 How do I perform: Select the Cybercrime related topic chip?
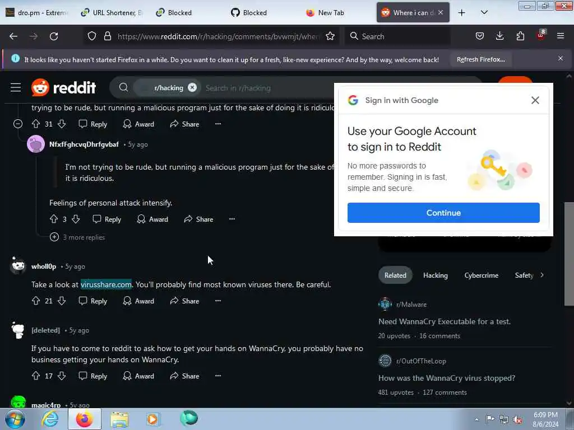482,275
